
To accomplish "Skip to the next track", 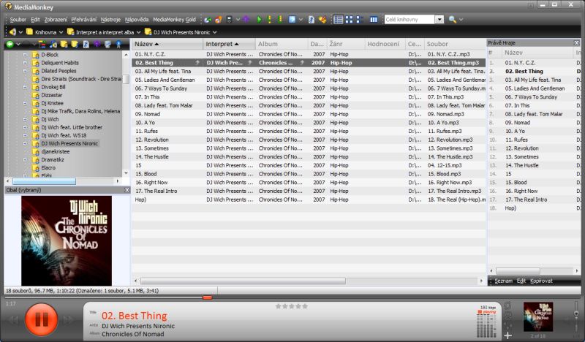I will point(69,319).
